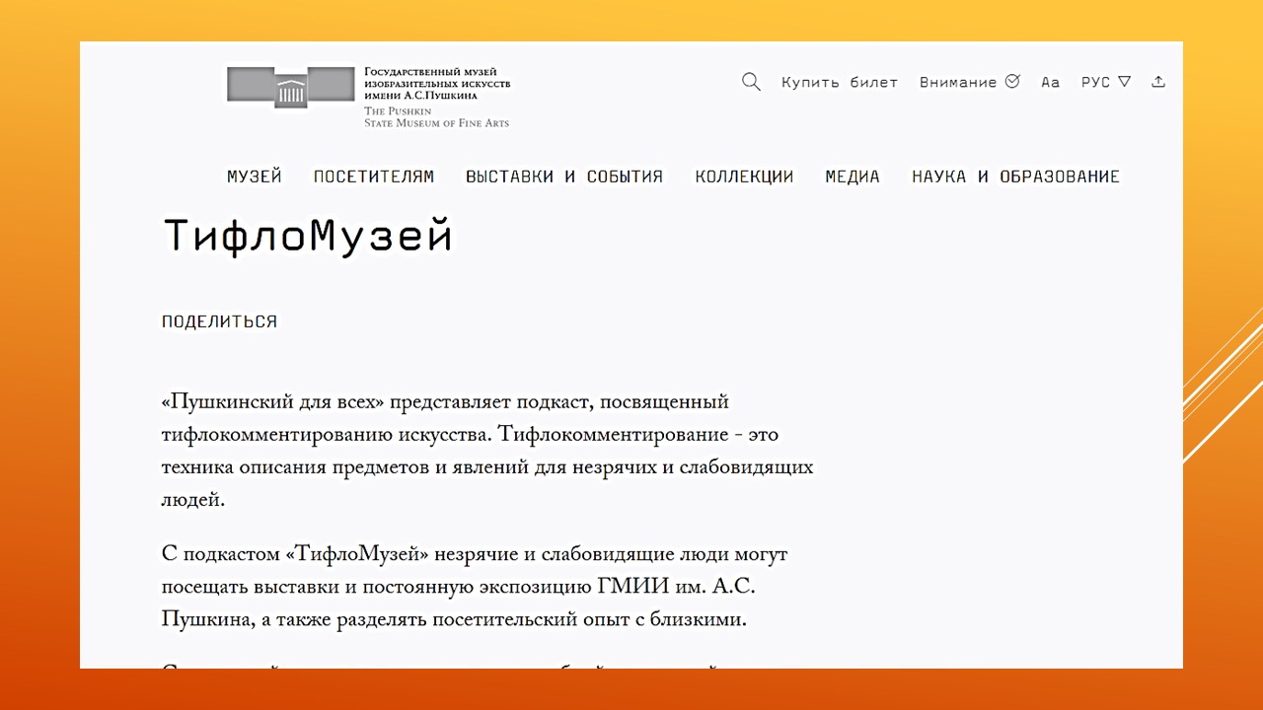Viewport: 1263px width, 710px height.
Task: Open the МУЗЕЙ menu
Action: (255, 177)
